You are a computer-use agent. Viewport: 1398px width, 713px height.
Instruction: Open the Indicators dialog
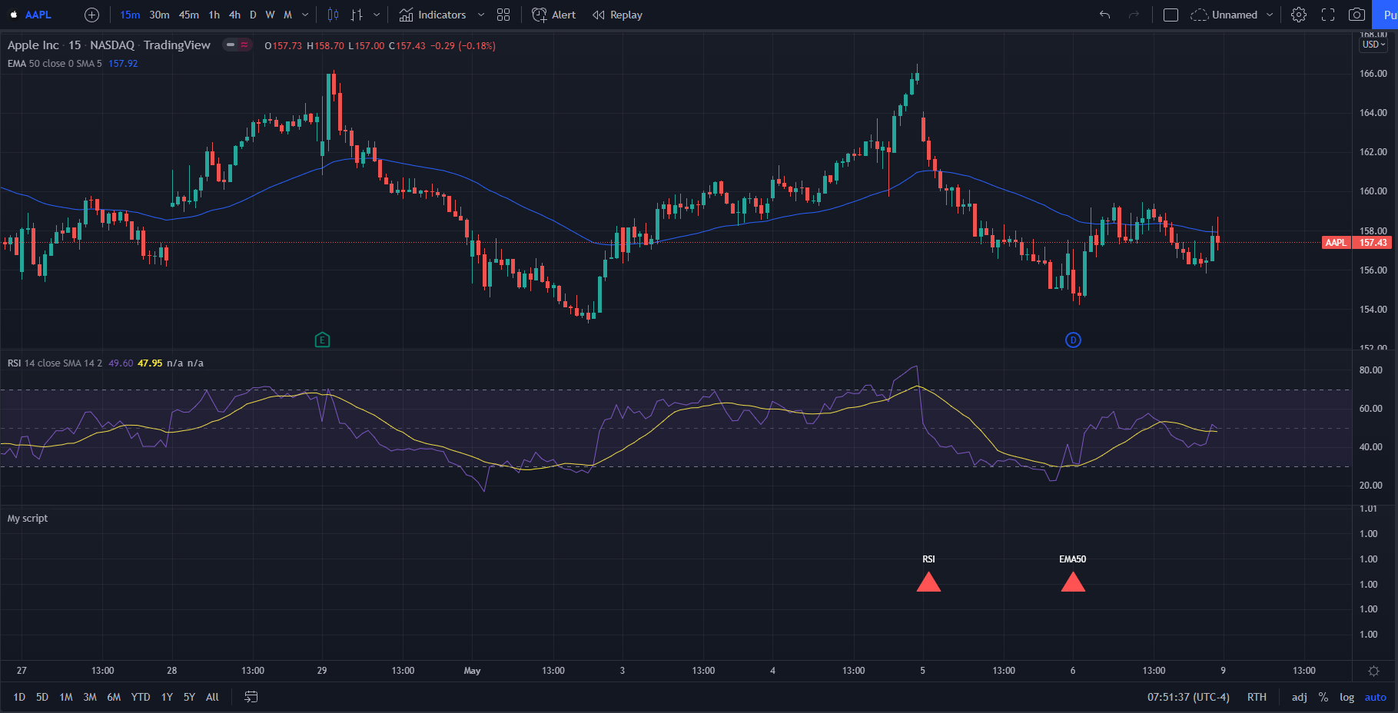click(x=433, y=15)
